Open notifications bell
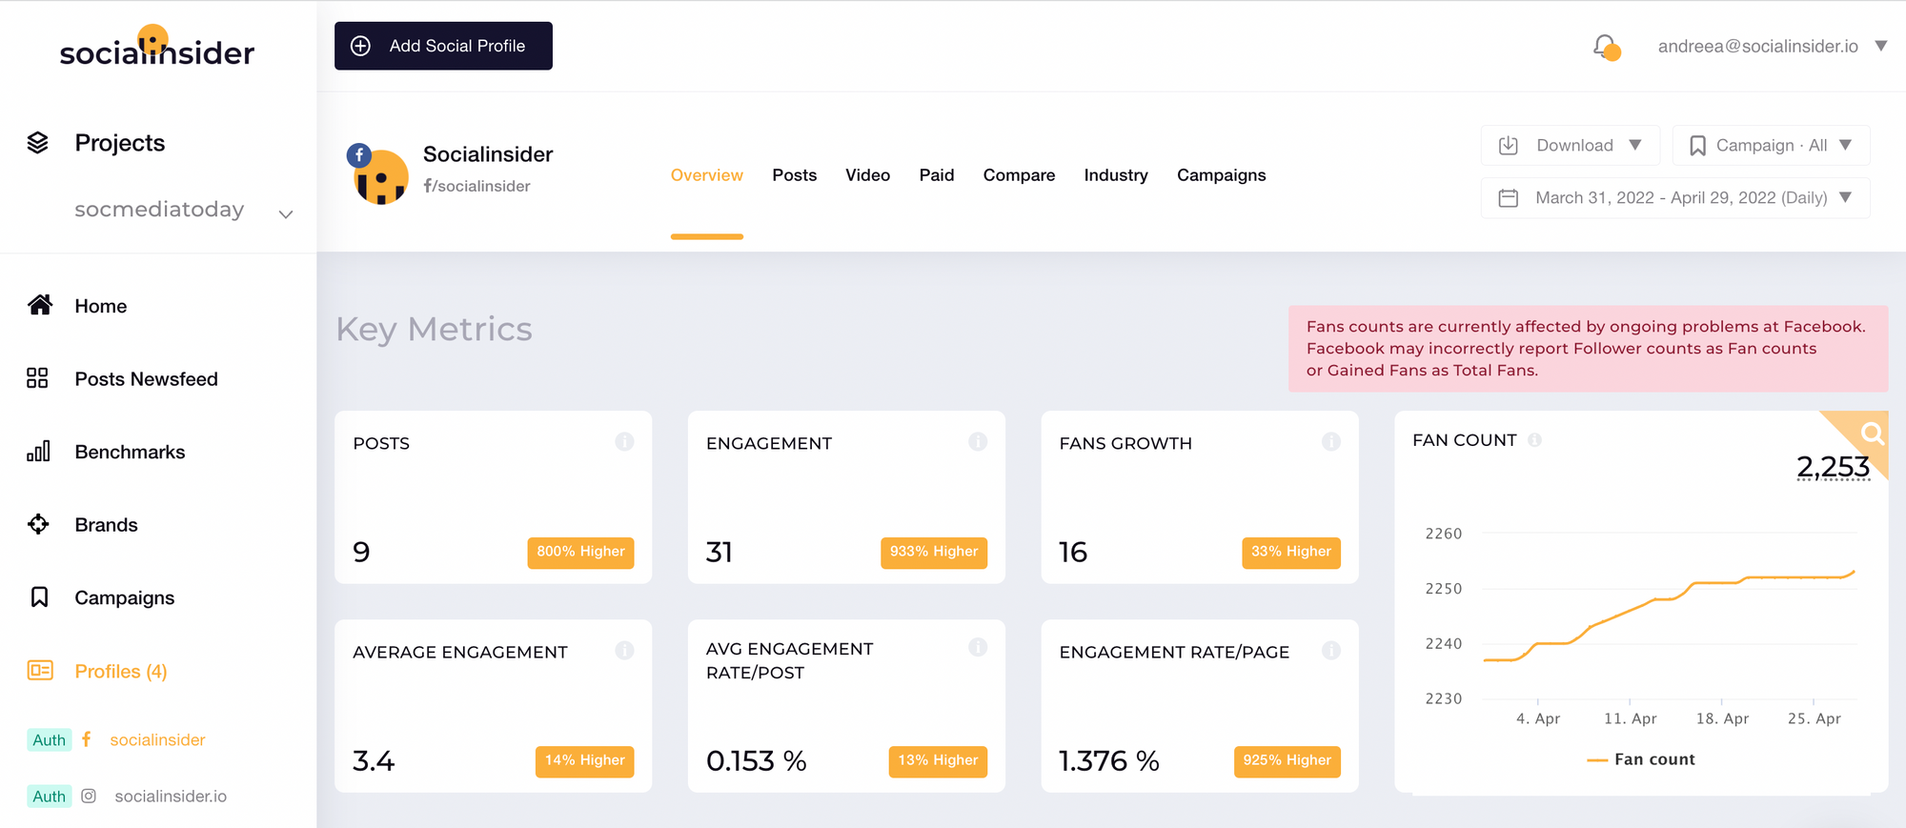 [x=1606, y=47]
